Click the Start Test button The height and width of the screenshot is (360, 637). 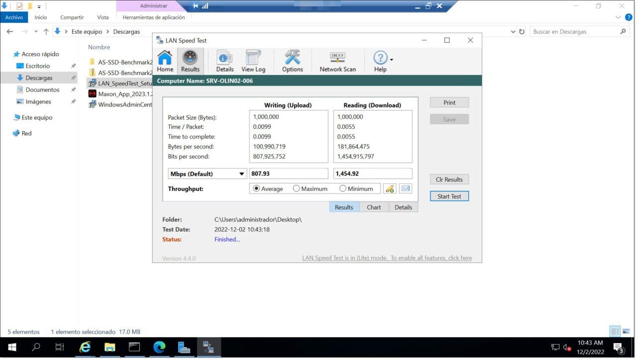tap(449, 196)
